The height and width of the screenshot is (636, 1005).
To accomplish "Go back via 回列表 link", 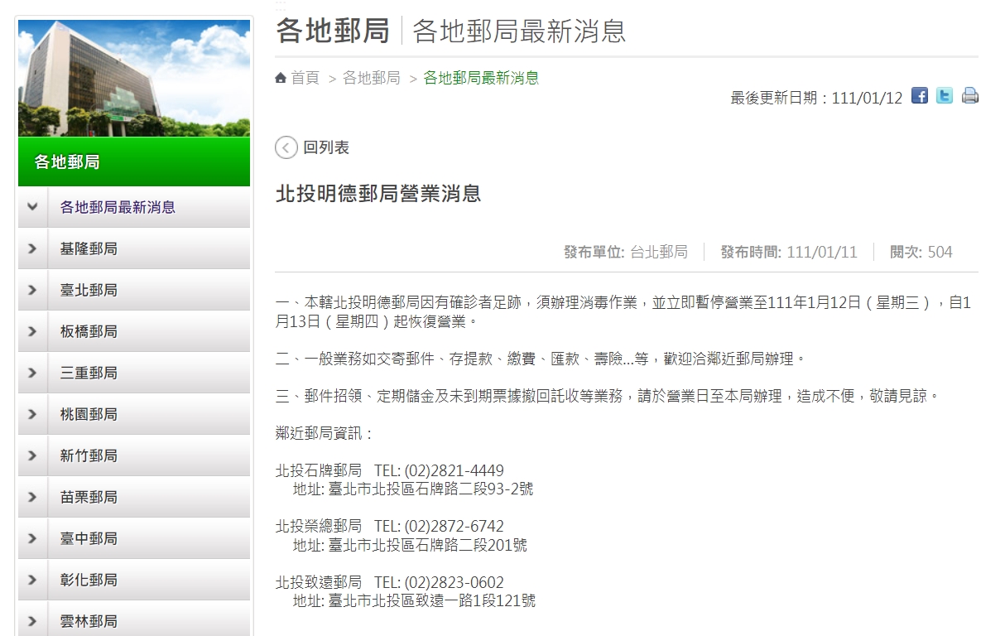I will point(326,147).
